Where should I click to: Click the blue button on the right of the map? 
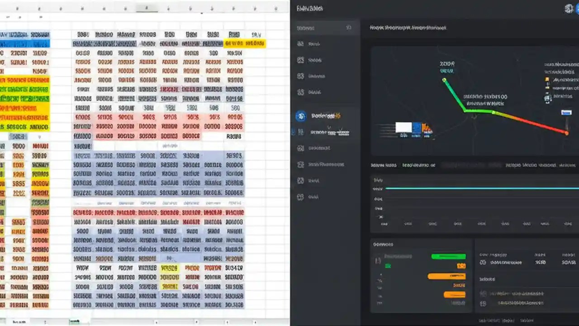566,113
